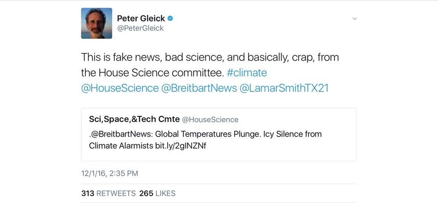View the 265 Likes list
This screenshot has height=203, width=438.
coord(157,193)
